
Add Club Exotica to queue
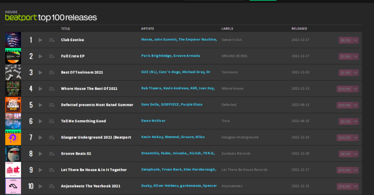pyautogui.click(x=52, y=40)
